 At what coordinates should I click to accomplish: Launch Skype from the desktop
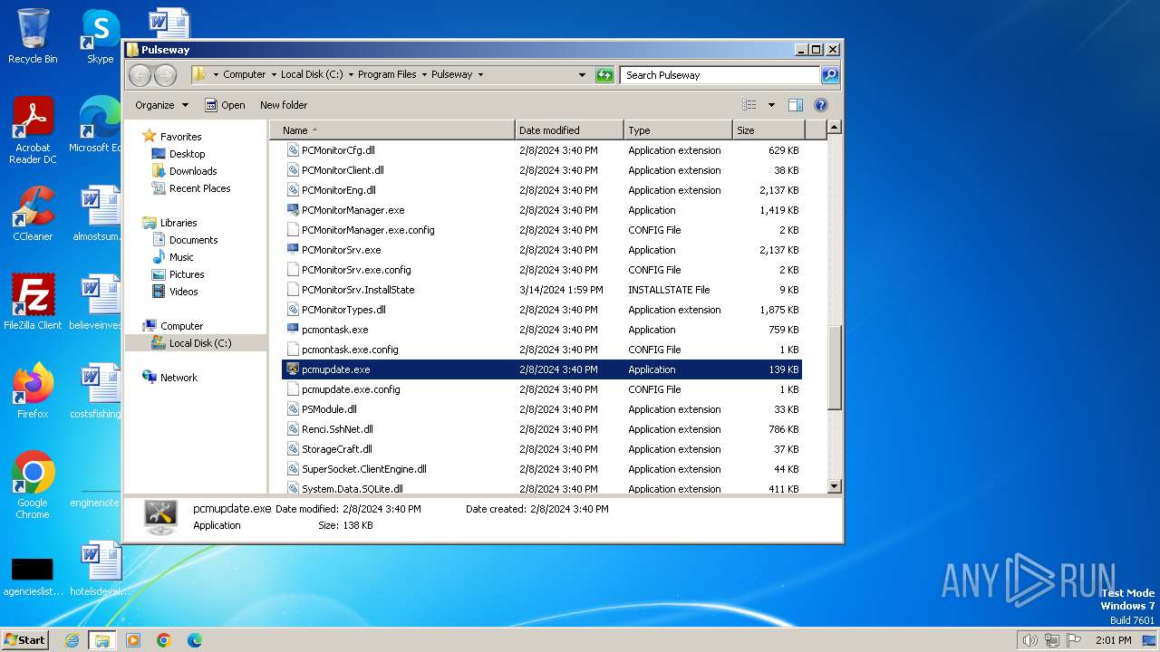tap(100, 36)
